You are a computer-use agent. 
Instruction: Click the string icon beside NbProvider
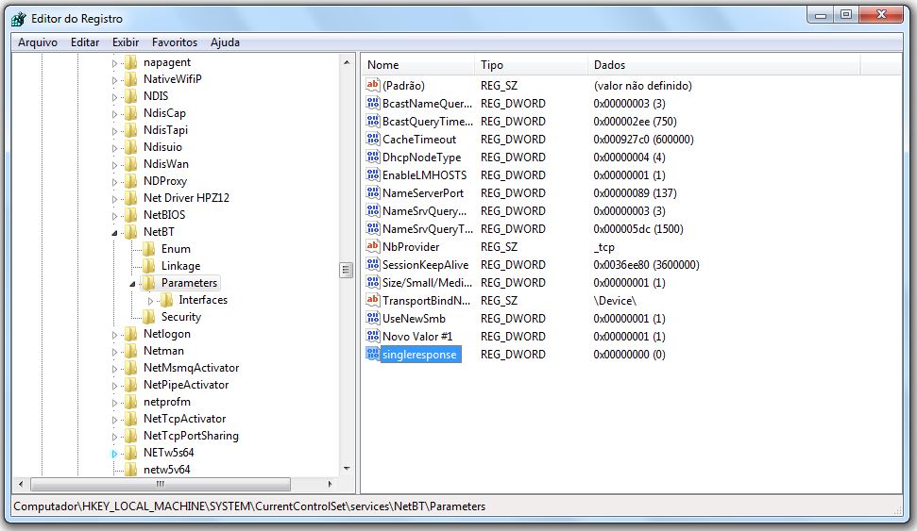click(372, 247)
